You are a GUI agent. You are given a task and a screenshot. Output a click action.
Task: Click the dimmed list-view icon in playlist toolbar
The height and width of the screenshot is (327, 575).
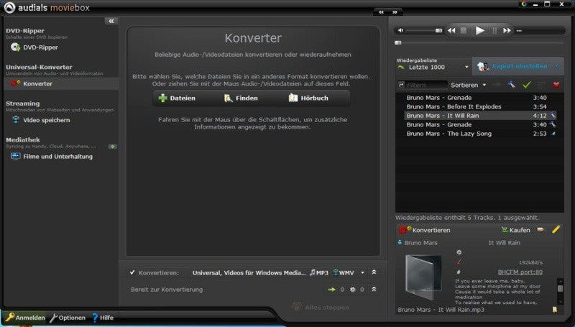point(541,85)
